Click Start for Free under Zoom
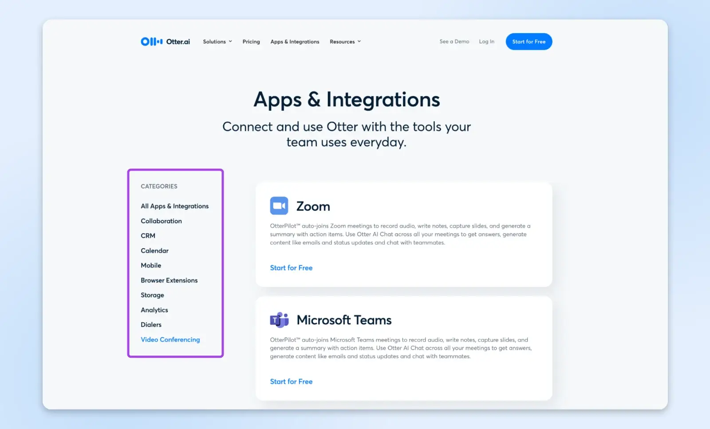Image resolution: width=710 pixels, height=429 pixels. coord(292,268)
